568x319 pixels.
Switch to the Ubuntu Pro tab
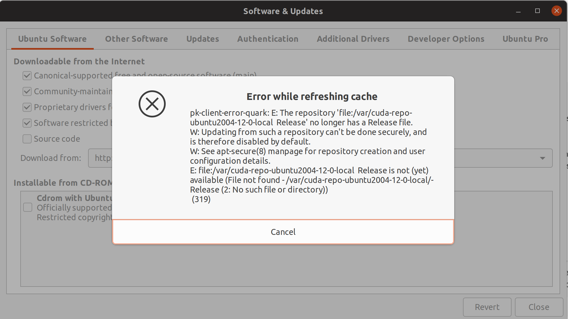(x=525, y=39)
